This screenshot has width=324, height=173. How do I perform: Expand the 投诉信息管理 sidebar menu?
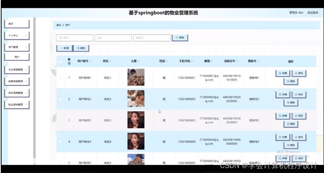pyautogui.click(x=17, y=93)
